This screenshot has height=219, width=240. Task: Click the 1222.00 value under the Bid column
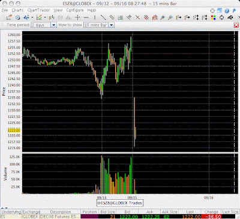point(128,217)
